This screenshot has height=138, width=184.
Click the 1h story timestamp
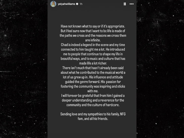click(81, 4)
